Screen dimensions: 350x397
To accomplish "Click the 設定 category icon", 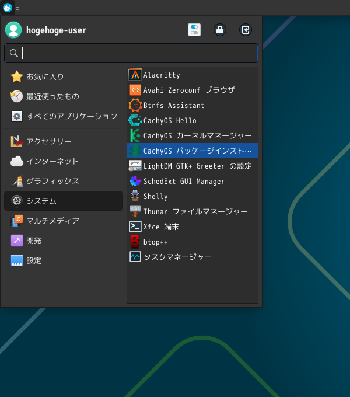I will click(x=17, y=260).
